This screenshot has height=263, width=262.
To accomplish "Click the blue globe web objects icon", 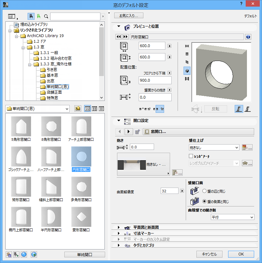I will [x=24, y=255].
